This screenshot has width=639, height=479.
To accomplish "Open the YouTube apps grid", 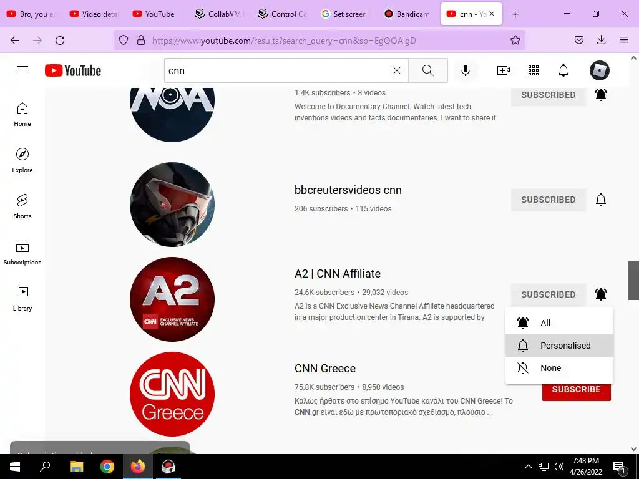I will coord(534,70).
